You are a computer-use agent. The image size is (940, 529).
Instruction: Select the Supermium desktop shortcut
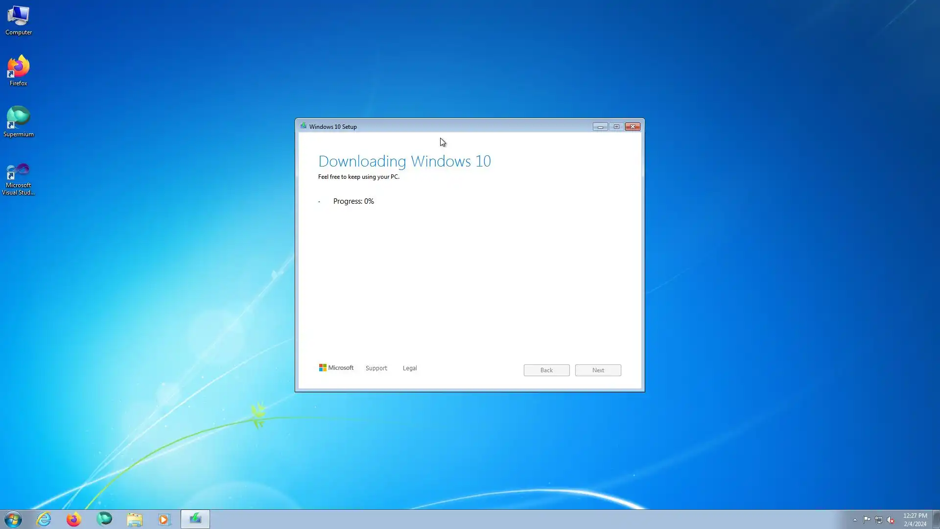[19, 121]
